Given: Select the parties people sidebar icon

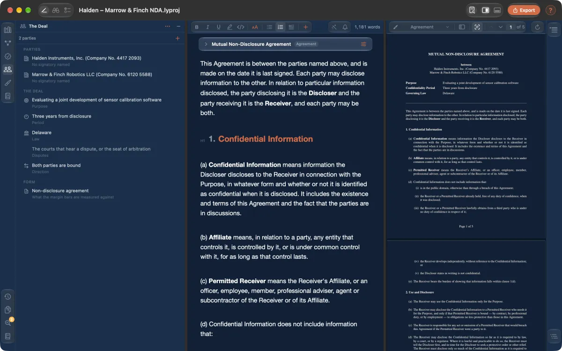Looking at the screenshot, I should click(x=7, y=69).
